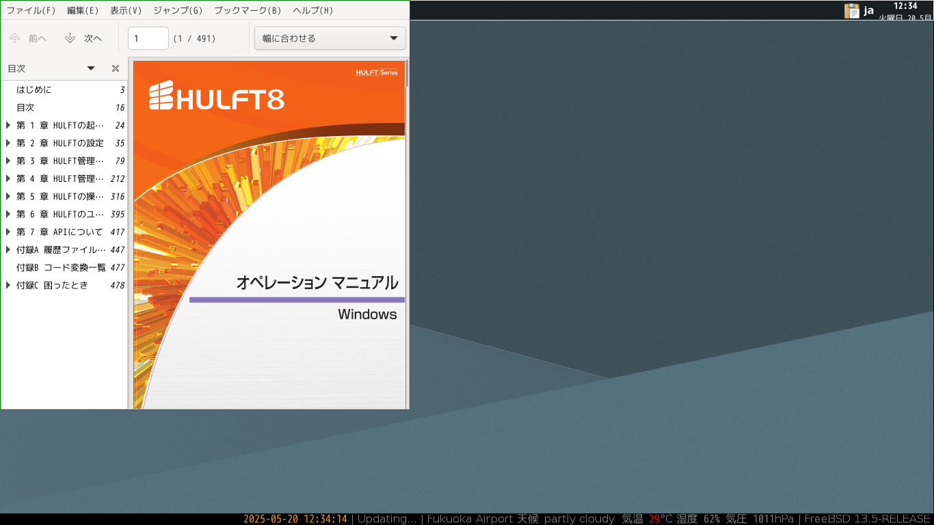934x525 pixels.
Task: Open the ジャンプ(G) menu
Action: (x=178, y=10)
